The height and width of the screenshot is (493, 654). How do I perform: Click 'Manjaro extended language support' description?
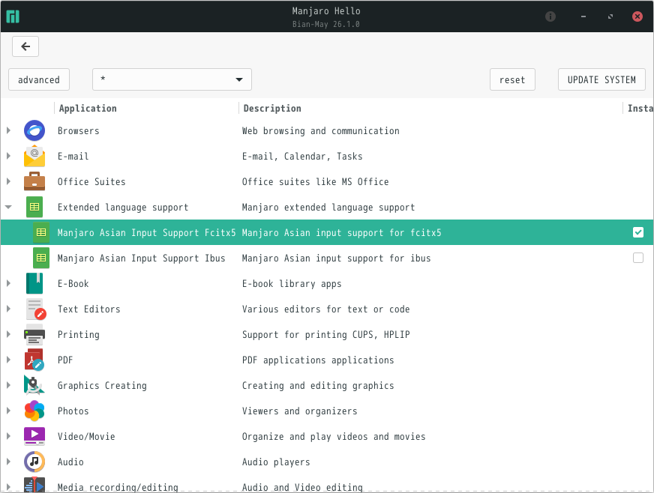tap(328, 207)
